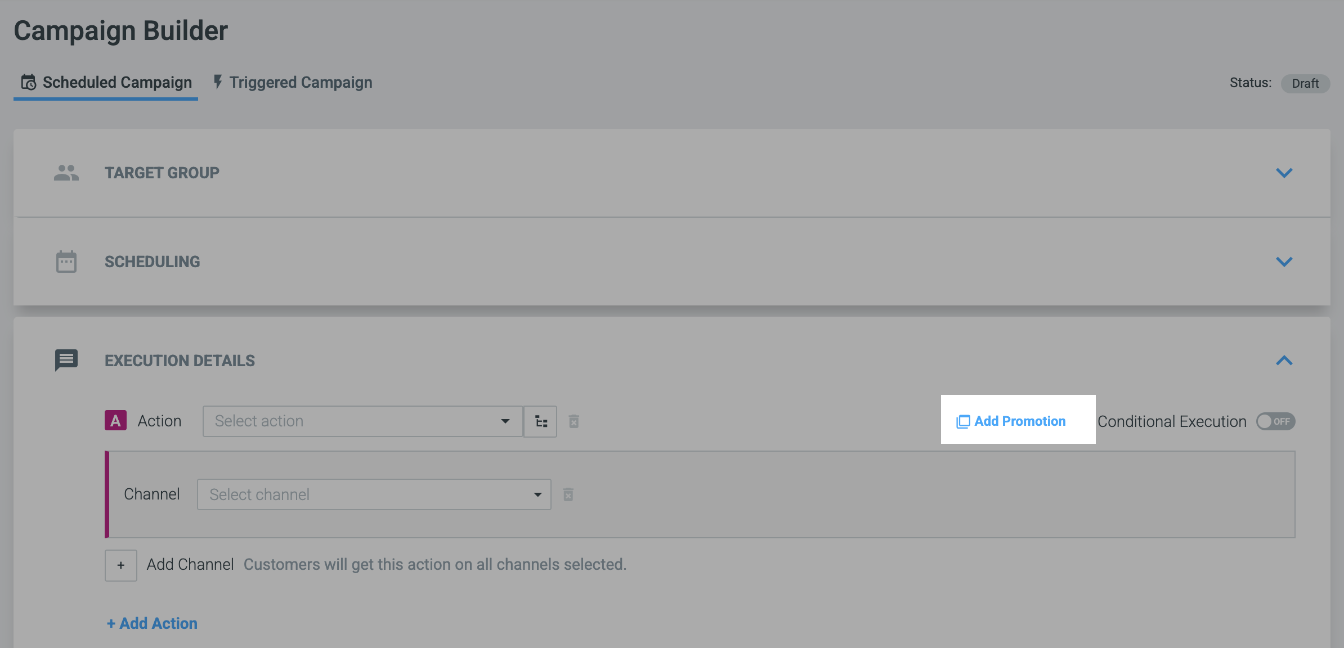The height and width of the screenshot is (648, 1344).
Task: Expand the Scheduling section chevron
Action: click(x=1284, y=262)
